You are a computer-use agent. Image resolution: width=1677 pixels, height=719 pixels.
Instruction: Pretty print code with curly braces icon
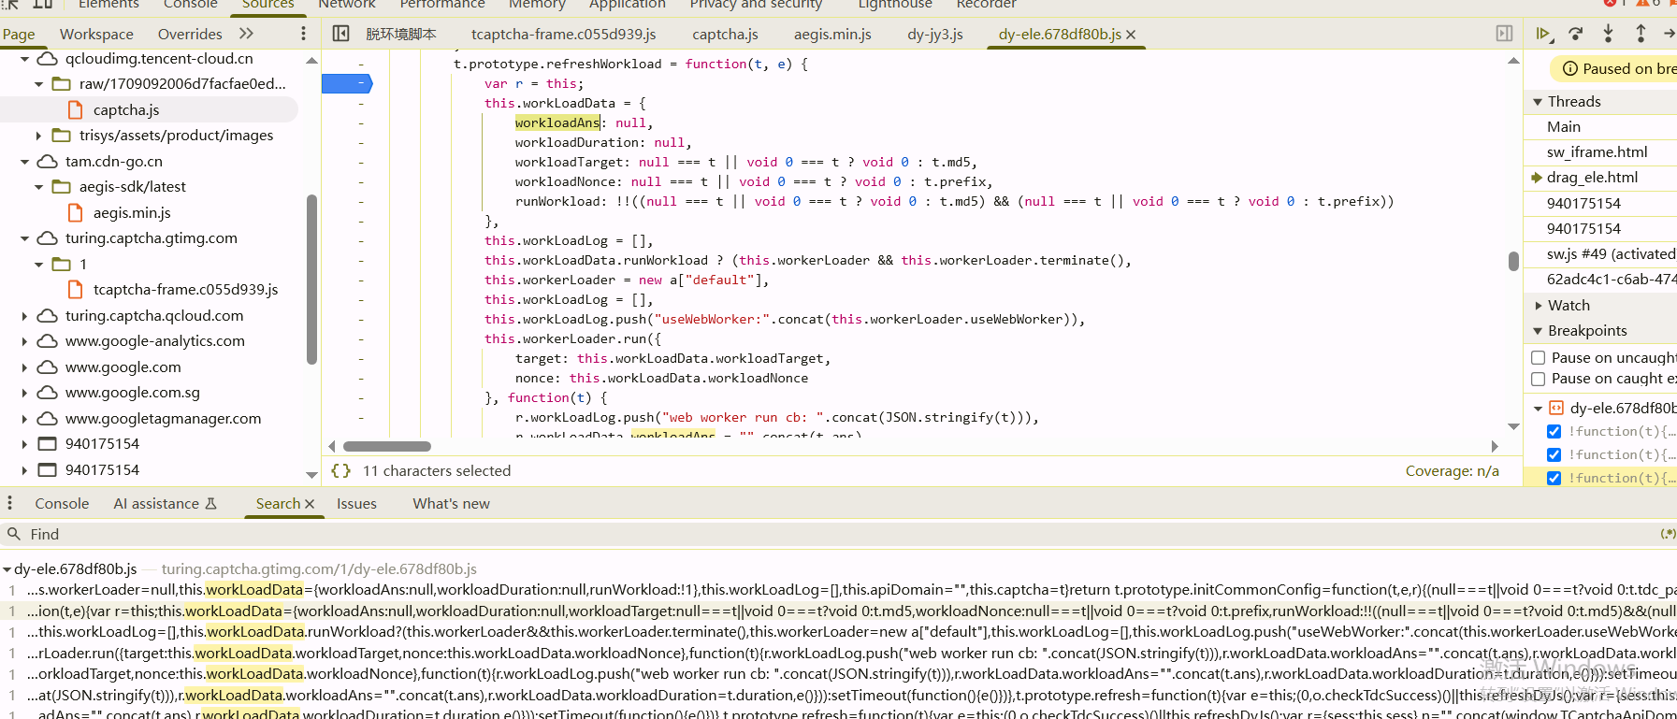tap(341, 471)
